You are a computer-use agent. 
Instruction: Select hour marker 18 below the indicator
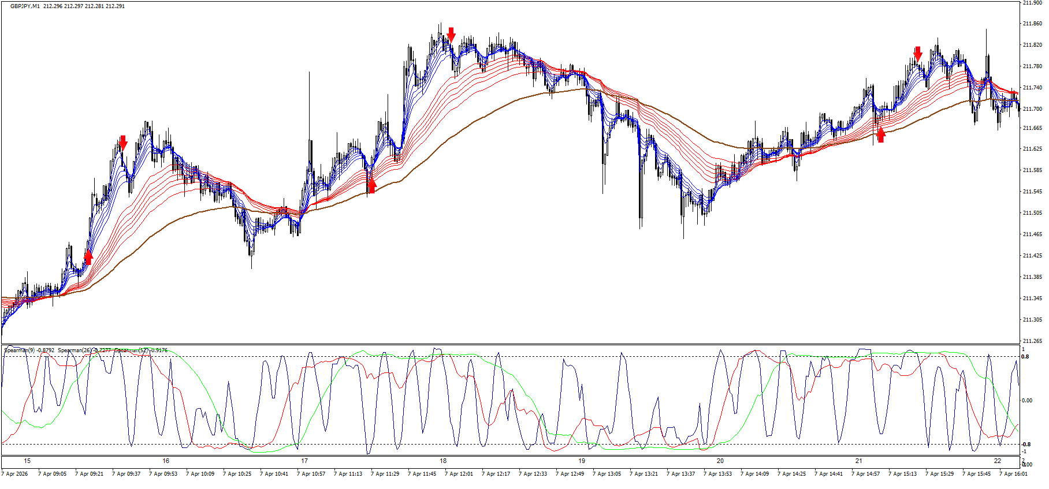click(x=443, y=461)
